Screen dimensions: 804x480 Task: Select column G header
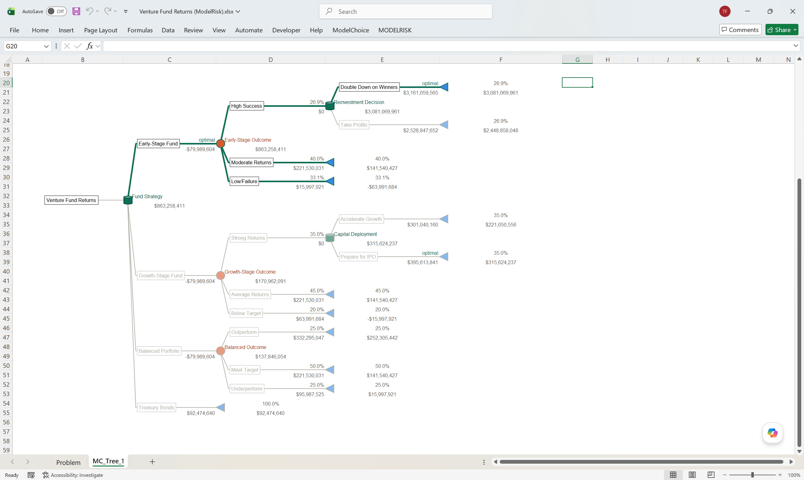point(577,59)
